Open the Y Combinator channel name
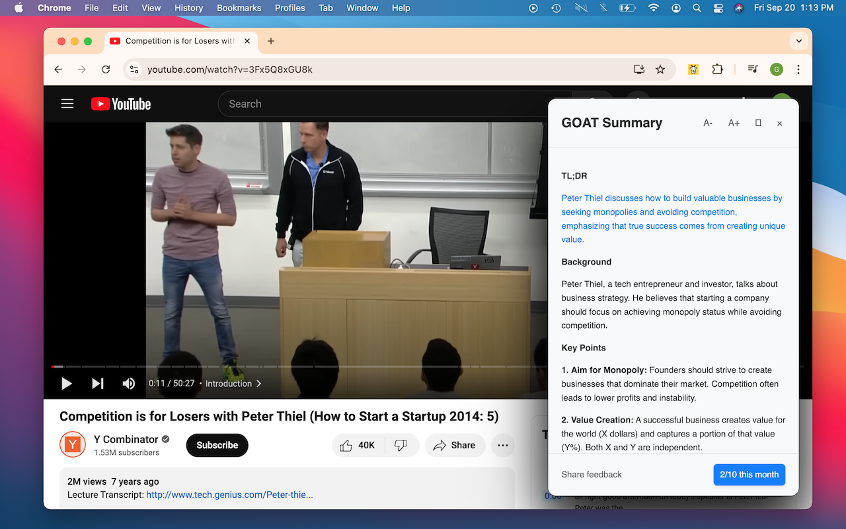The height and width of the screenshot is (529, 846). 126,439
